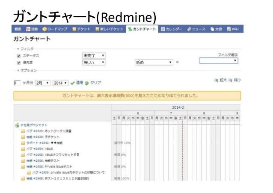The height and width of the screenshot is (193, 273).
Task: Open child ticket バグ #2959
Action: click(68, 172)
